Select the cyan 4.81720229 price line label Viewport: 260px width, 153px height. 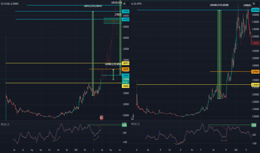(x=126, y=19)
